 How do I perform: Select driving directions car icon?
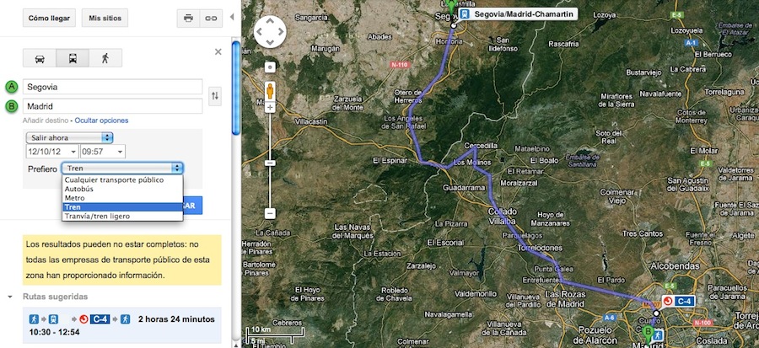tap(40, 58)
